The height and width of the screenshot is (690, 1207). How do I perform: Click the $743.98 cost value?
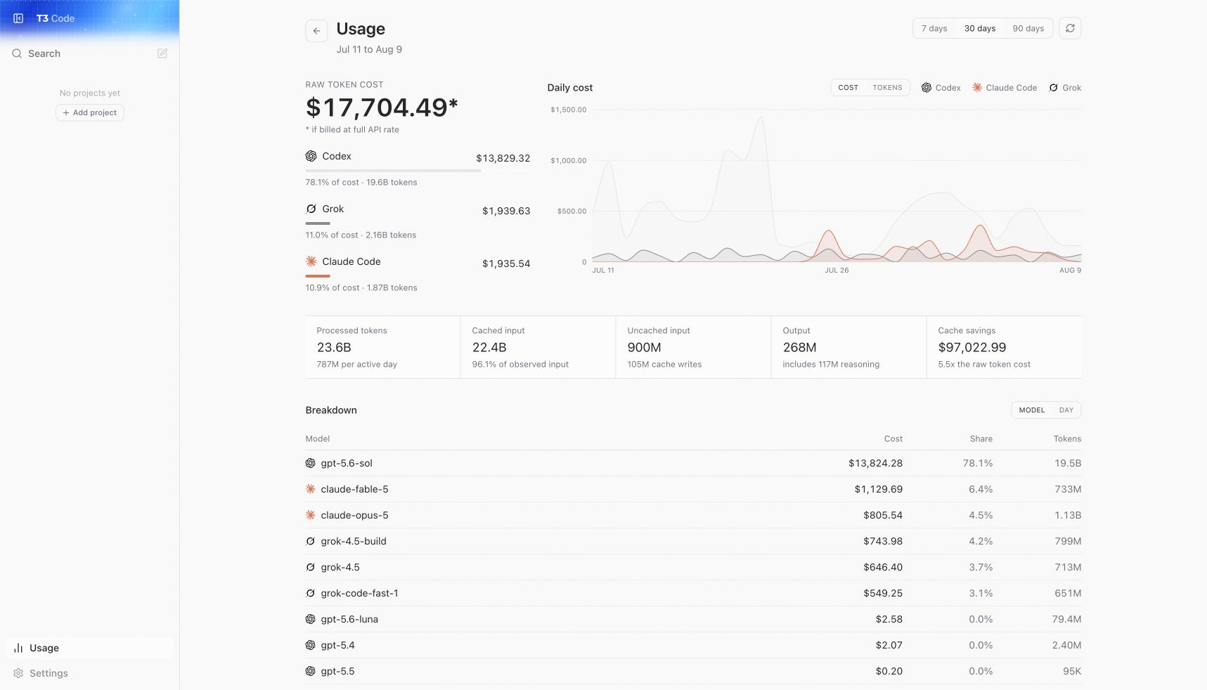883,541
